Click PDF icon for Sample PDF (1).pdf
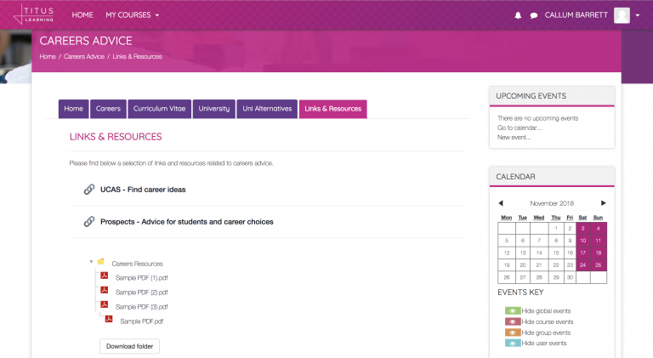 tap(105, 276)
